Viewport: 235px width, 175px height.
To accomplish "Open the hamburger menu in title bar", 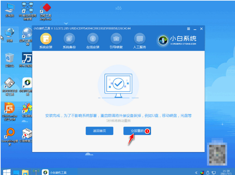I will pos(188,29).
